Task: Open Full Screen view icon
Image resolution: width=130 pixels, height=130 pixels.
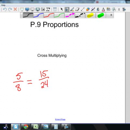Action: (x=27, y=9)
